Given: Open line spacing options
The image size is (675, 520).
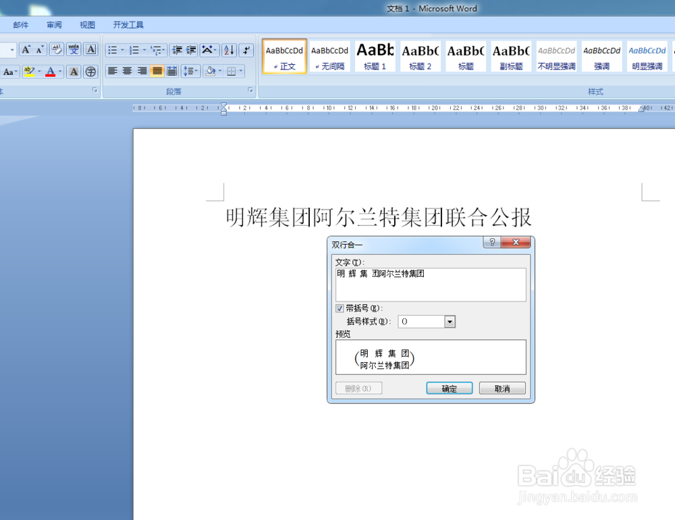Looking at the screenshot, I should click(190, 71).
